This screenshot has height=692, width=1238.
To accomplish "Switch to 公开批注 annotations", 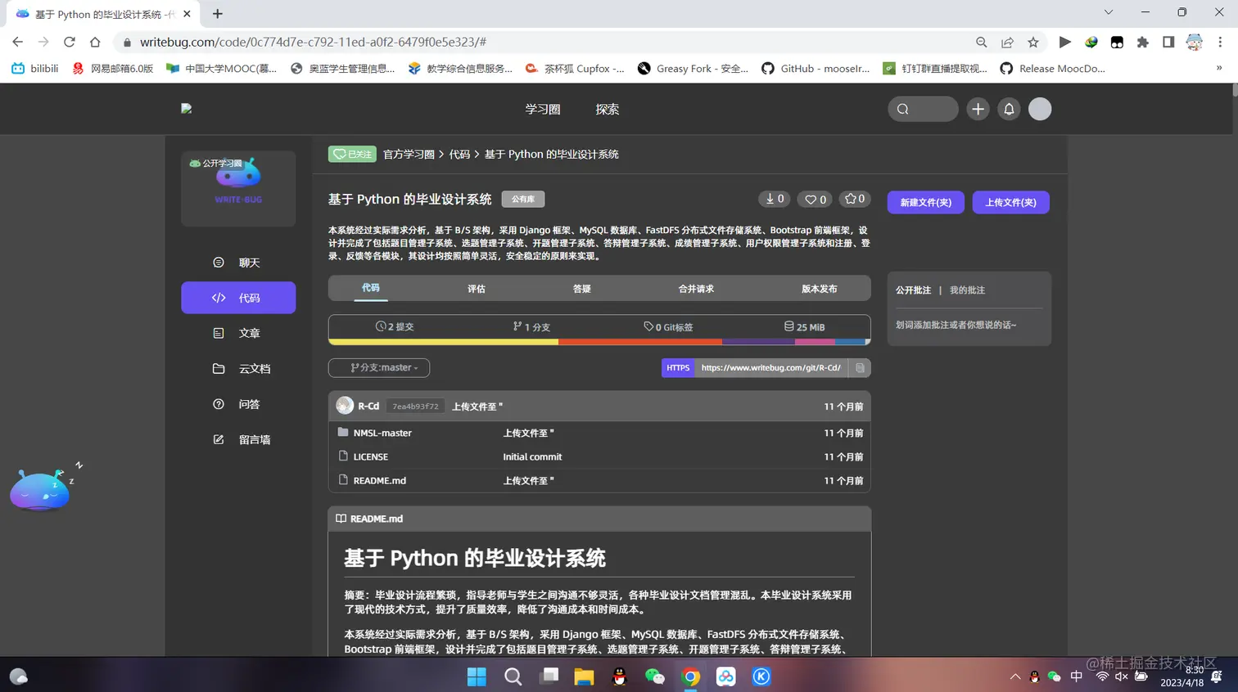I will [913, 290].
